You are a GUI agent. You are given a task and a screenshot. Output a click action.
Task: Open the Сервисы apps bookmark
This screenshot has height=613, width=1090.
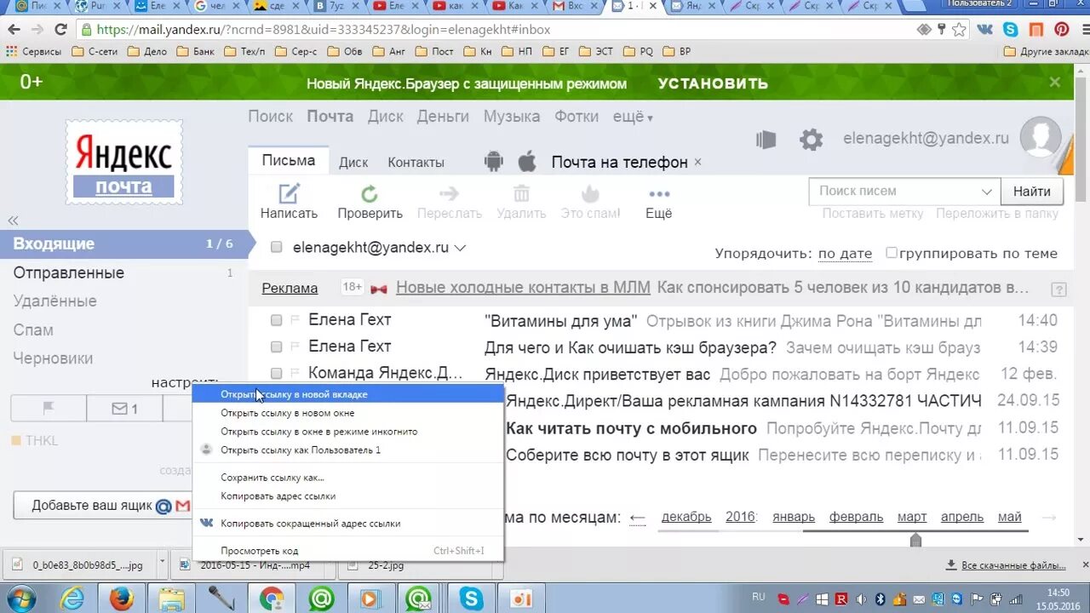pos(34,51)
